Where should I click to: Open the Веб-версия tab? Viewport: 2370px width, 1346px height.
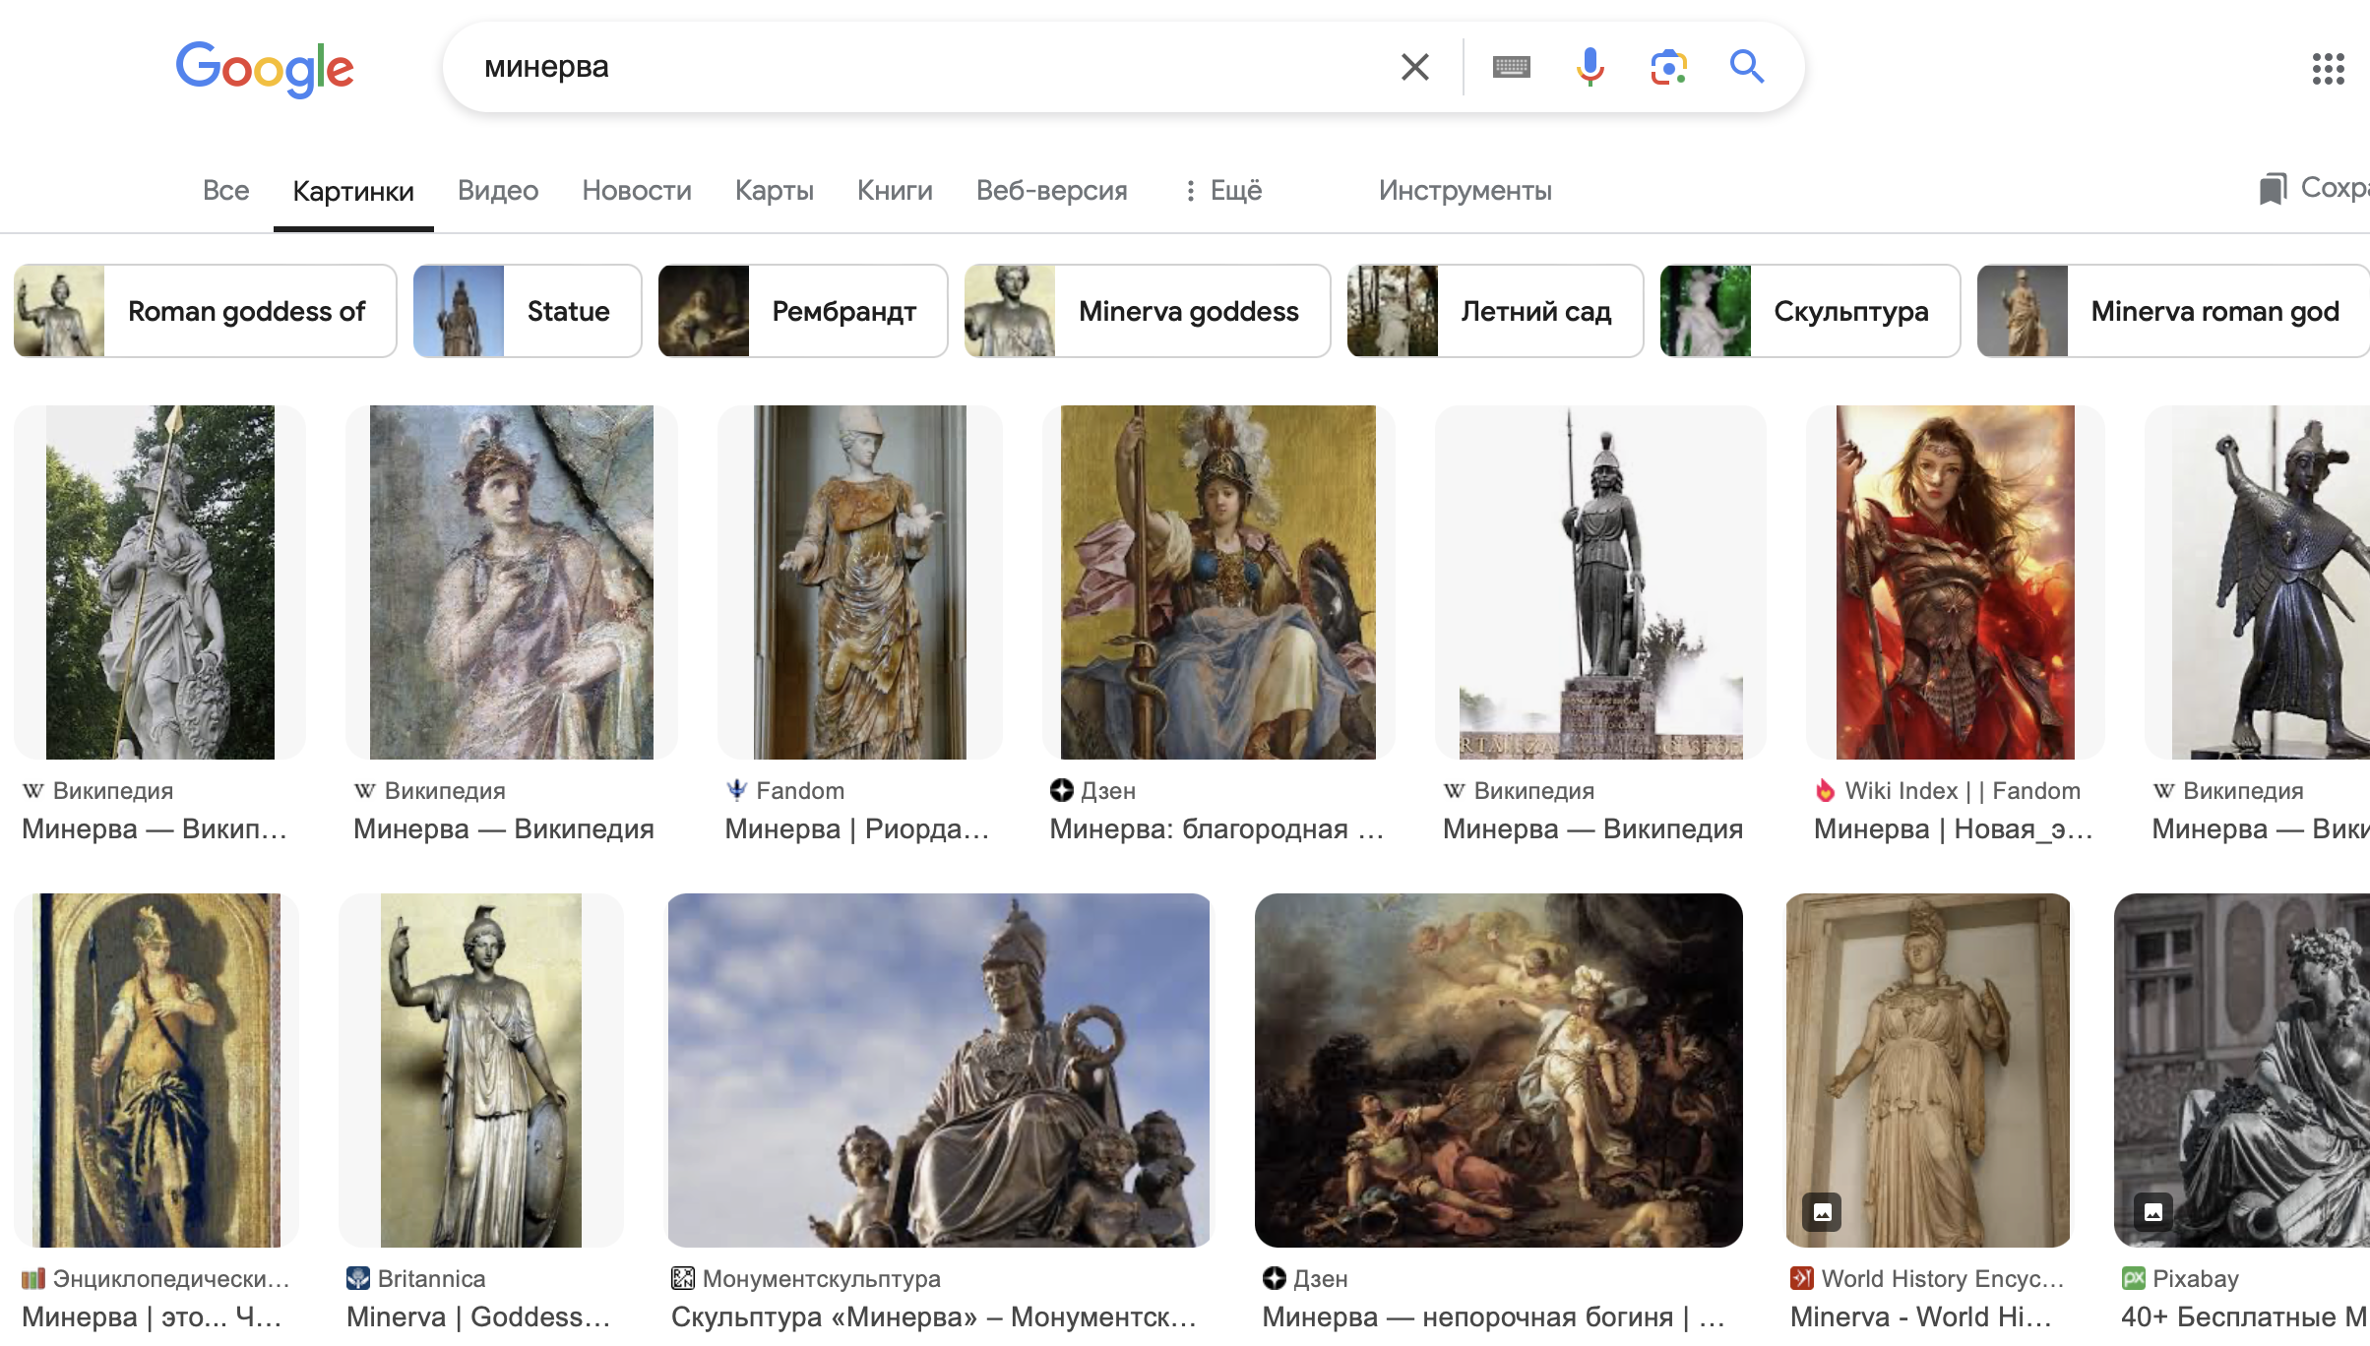[1052, 190]
